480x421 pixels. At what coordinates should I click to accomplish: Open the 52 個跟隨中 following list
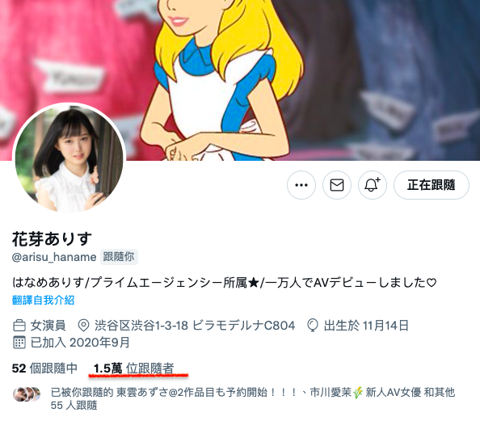[44, 368]
